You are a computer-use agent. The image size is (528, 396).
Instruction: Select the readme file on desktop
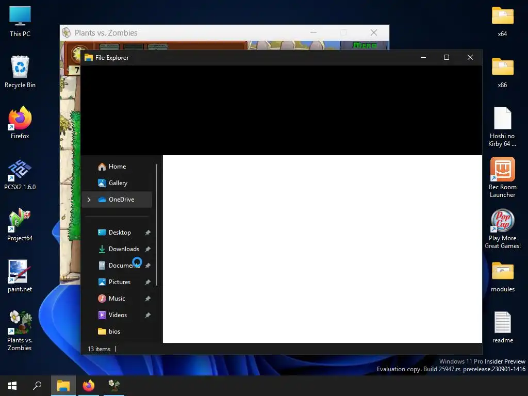click(502, 327)
